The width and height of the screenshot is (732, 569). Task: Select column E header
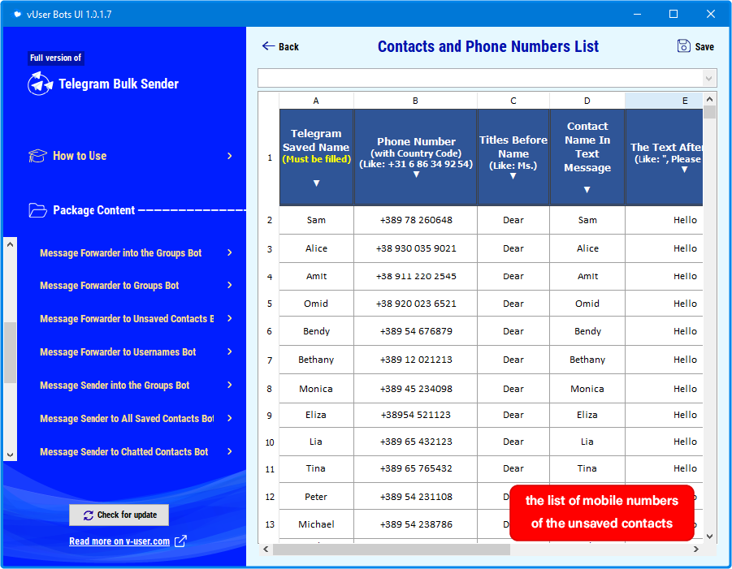point(664,101)
